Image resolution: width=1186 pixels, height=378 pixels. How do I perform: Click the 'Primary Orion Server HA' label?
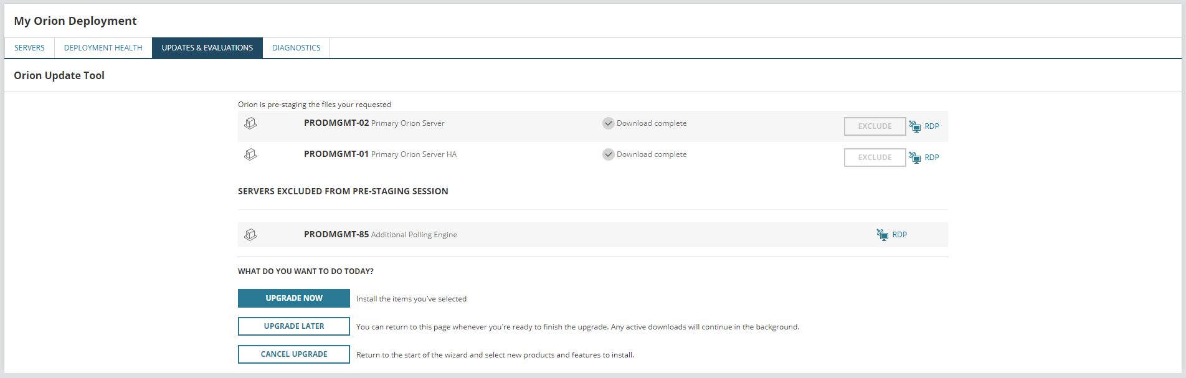coord(414,154)
